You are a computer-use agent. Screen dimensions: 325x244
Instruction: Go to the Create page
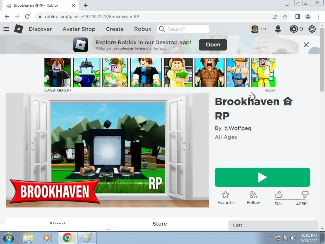[x=115, y=29]
